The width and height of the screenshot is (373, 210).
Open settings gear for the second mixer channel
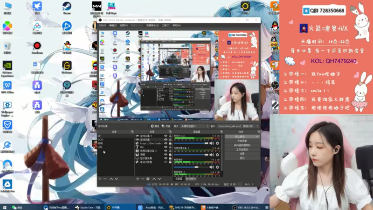click(217, 155)
